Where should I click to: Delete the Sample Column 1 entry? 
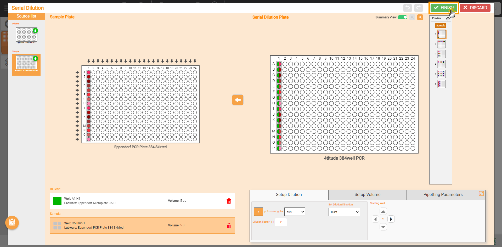[x=229, y=226]
